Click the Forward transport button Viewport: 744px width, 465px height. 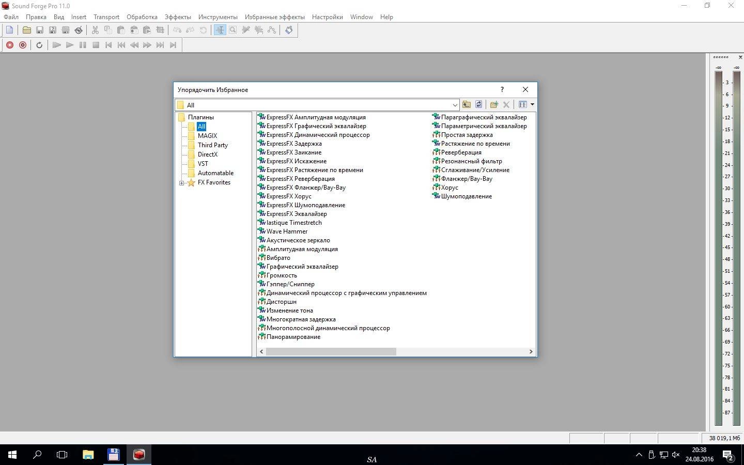coord(147,45)
